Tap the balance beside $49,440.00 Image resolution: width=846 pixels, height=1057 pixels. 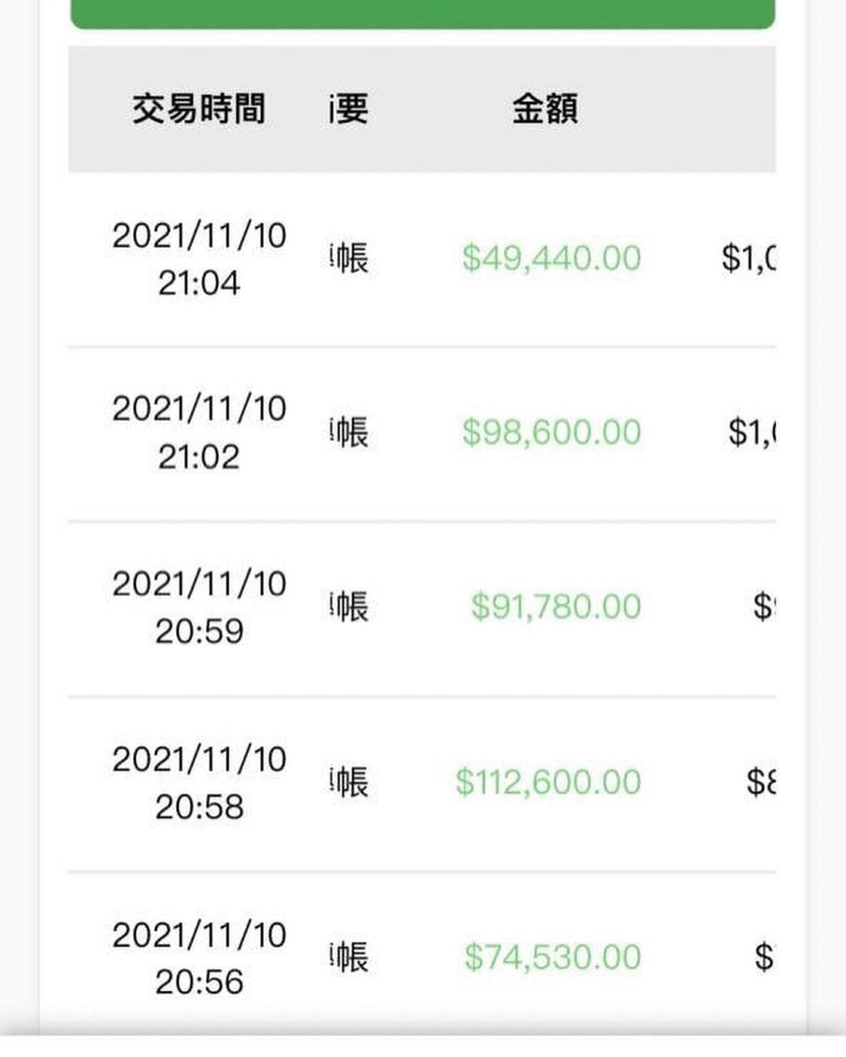click(748, 258)
